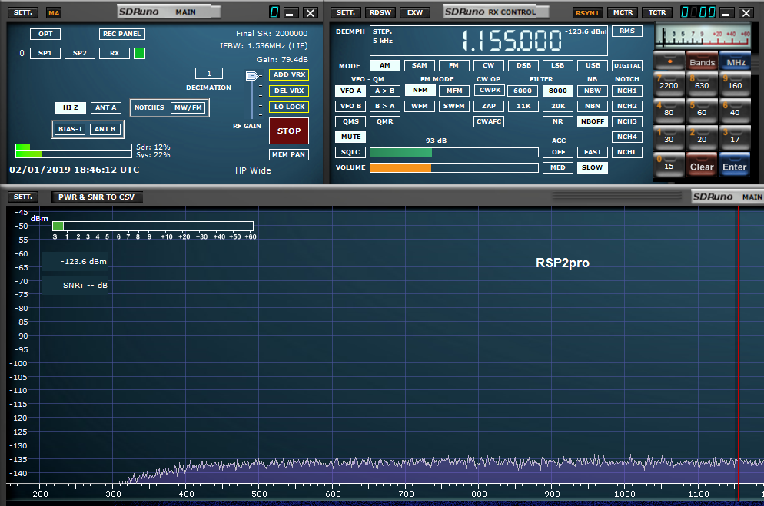The image size is (764, 506).
Task: Select the 160 band key
Action: [x=735, y=84]
